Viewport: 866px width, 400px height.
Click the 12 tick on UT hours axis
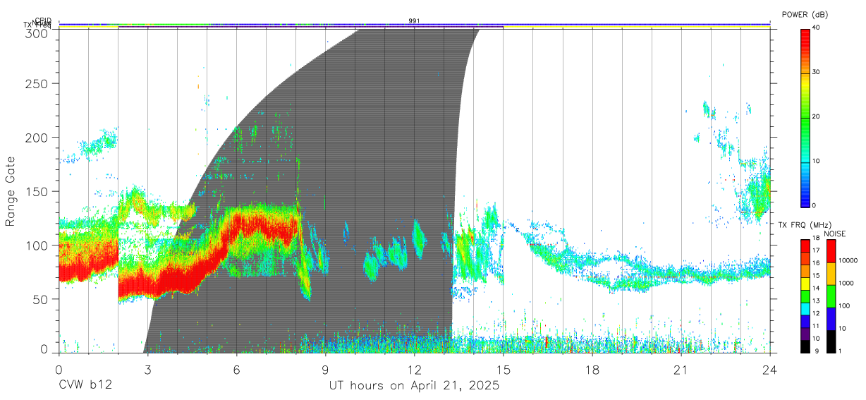(x=415, y=369)
